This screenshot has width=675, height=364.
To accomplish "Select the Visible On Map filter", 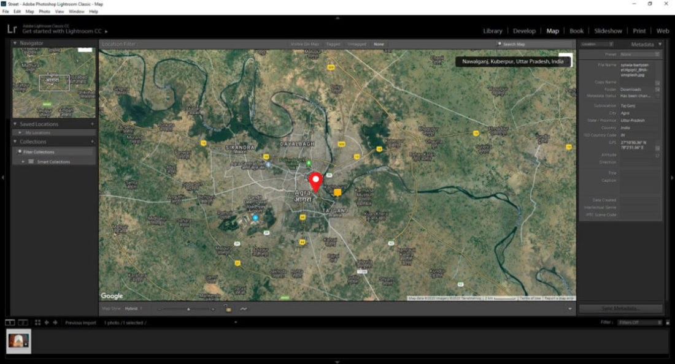I will point(305,44).
